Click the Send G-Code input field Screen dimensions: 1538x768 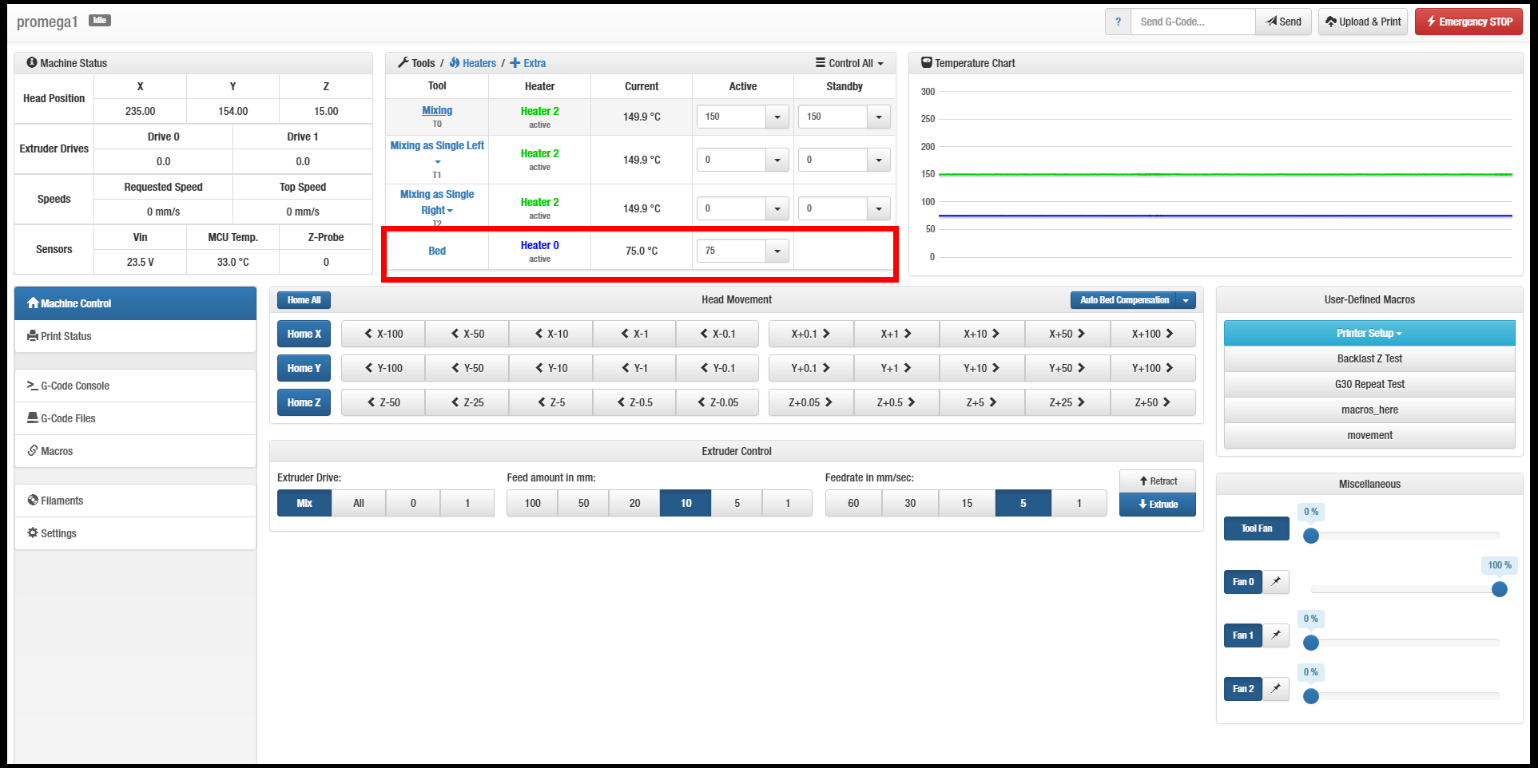pos(1192,22)
